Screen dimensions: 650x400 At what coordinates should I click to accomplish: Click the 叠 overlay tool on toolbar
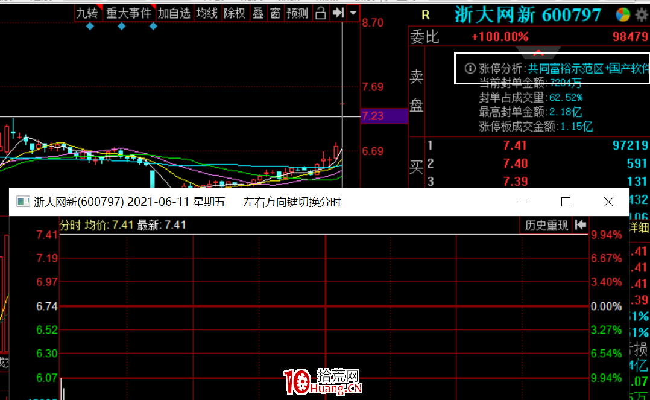coord(258,13)
